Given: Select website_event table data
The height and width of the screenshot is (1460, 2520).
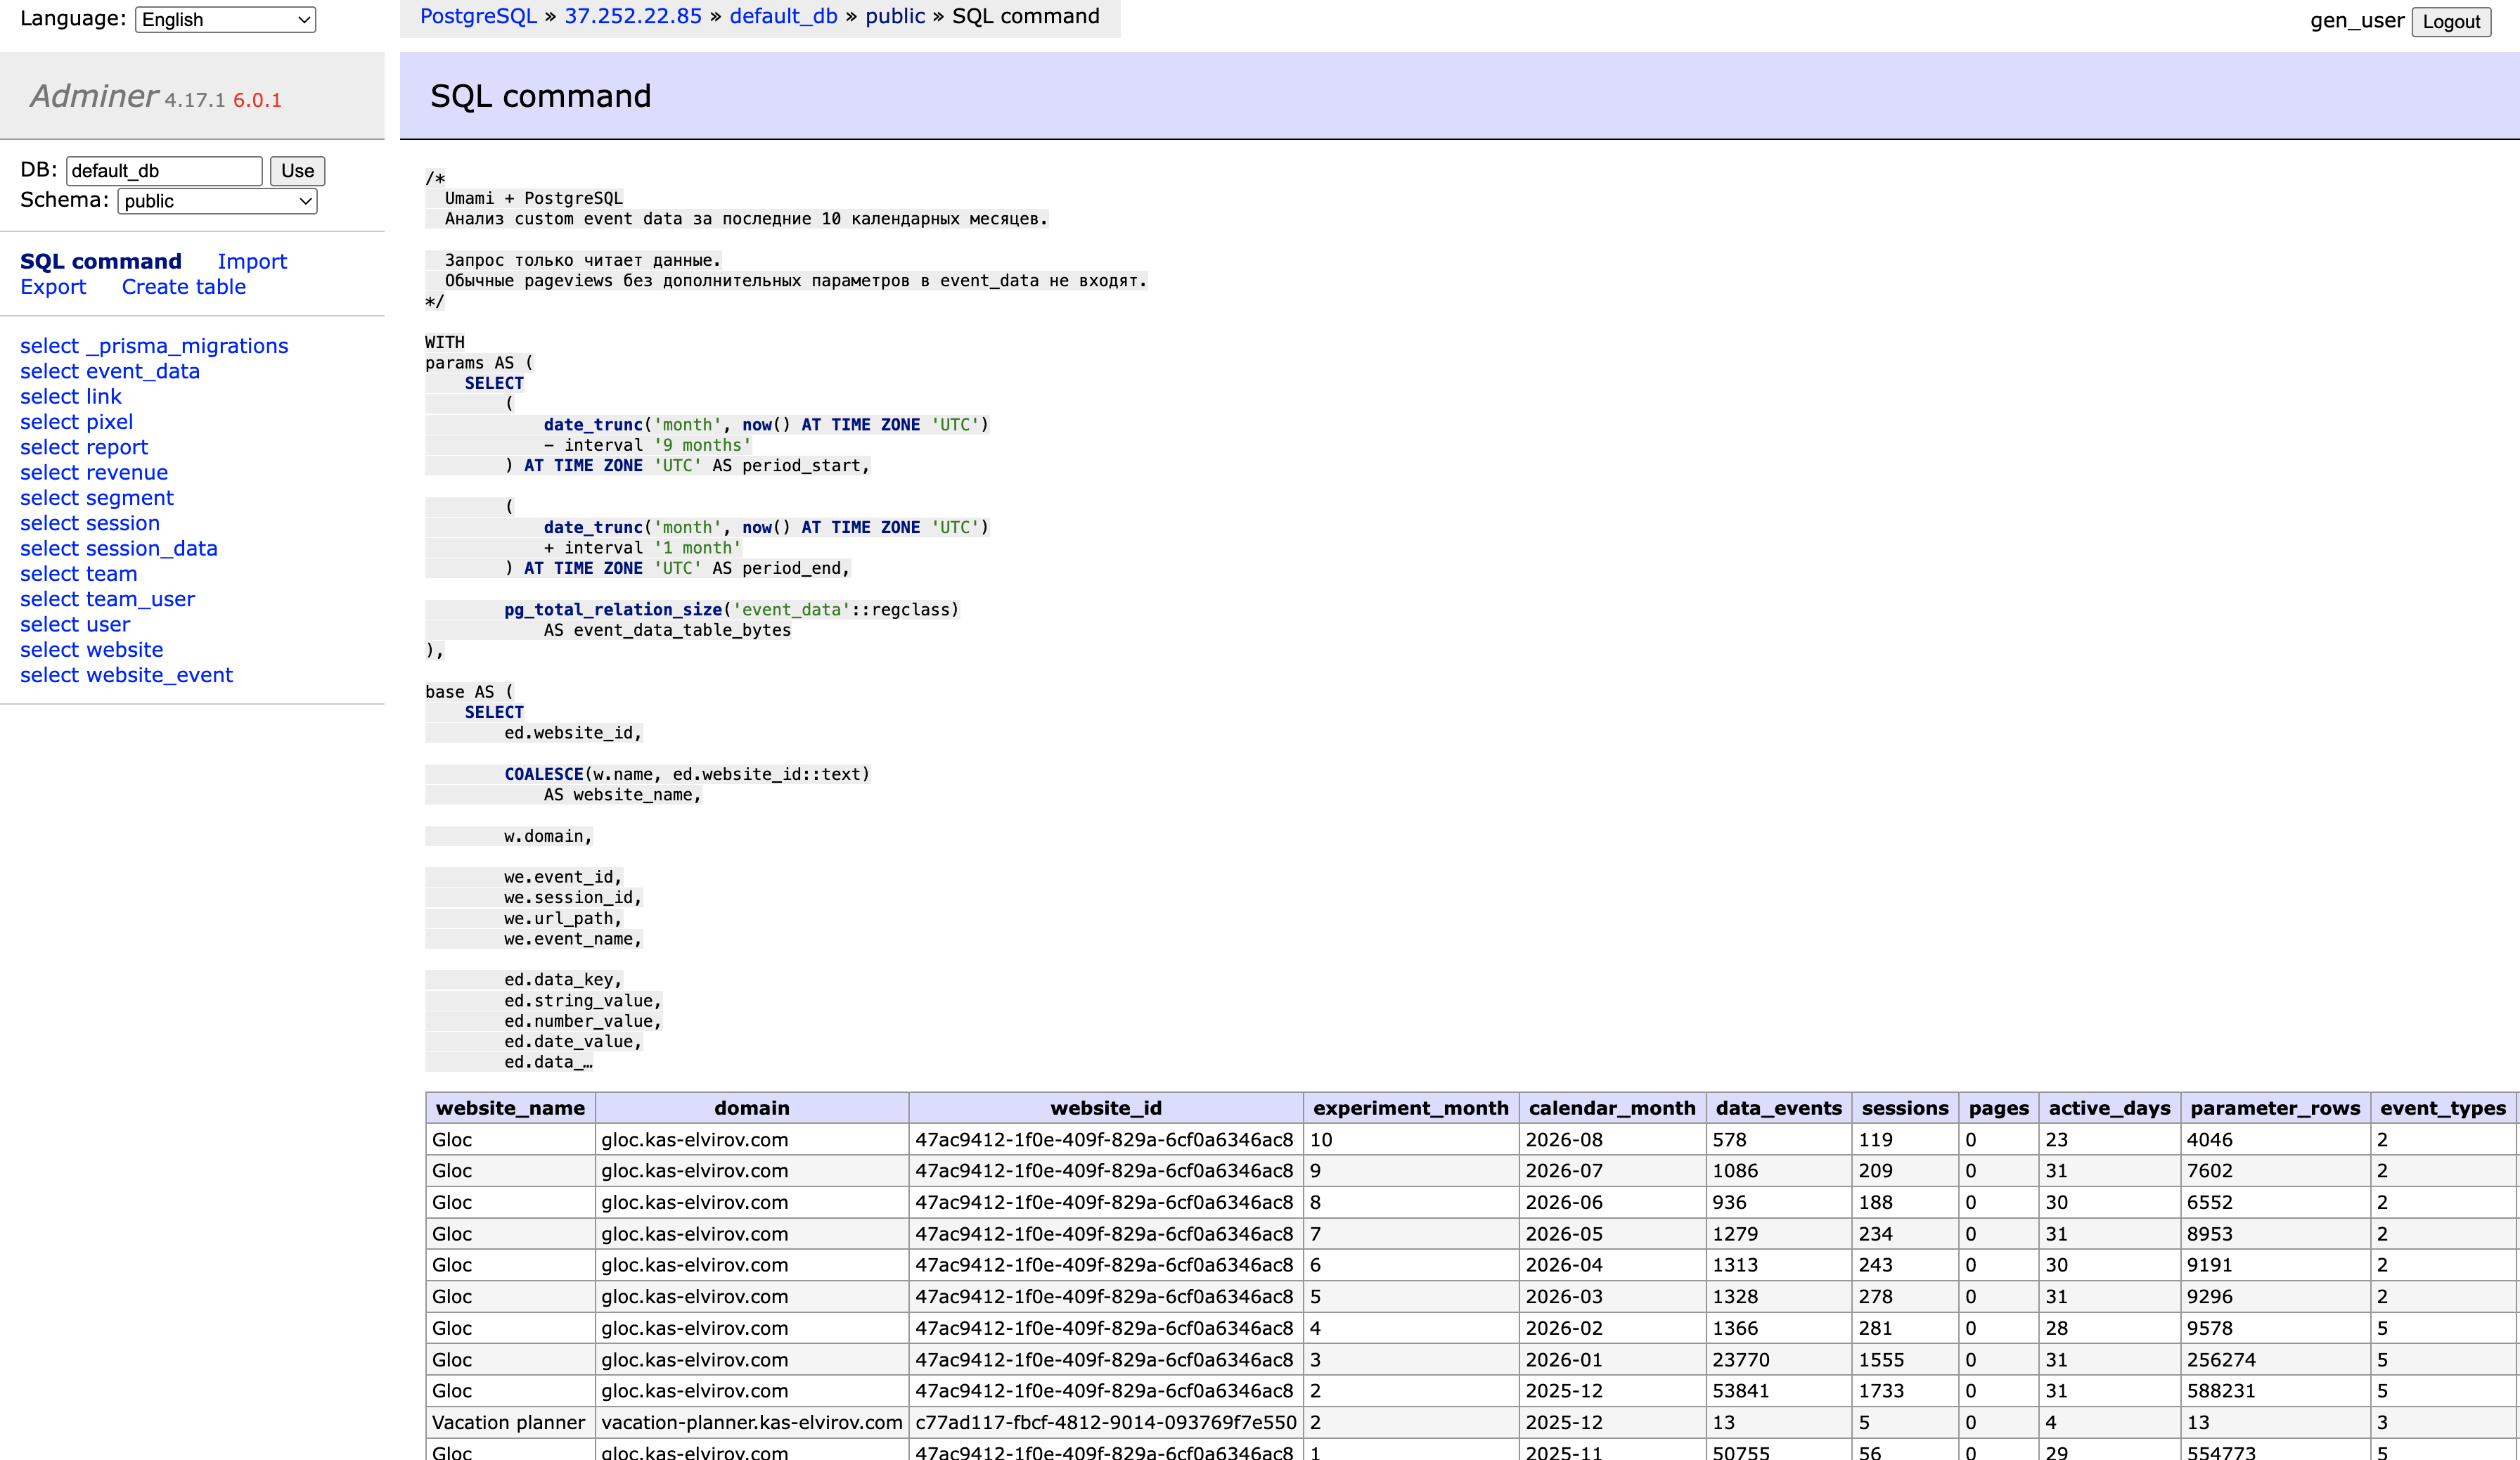Looking at the screenshot, I should coord(49,675).
